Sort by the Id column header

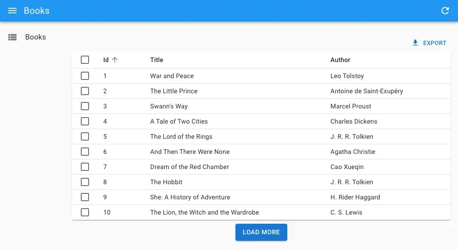[106, 60]
